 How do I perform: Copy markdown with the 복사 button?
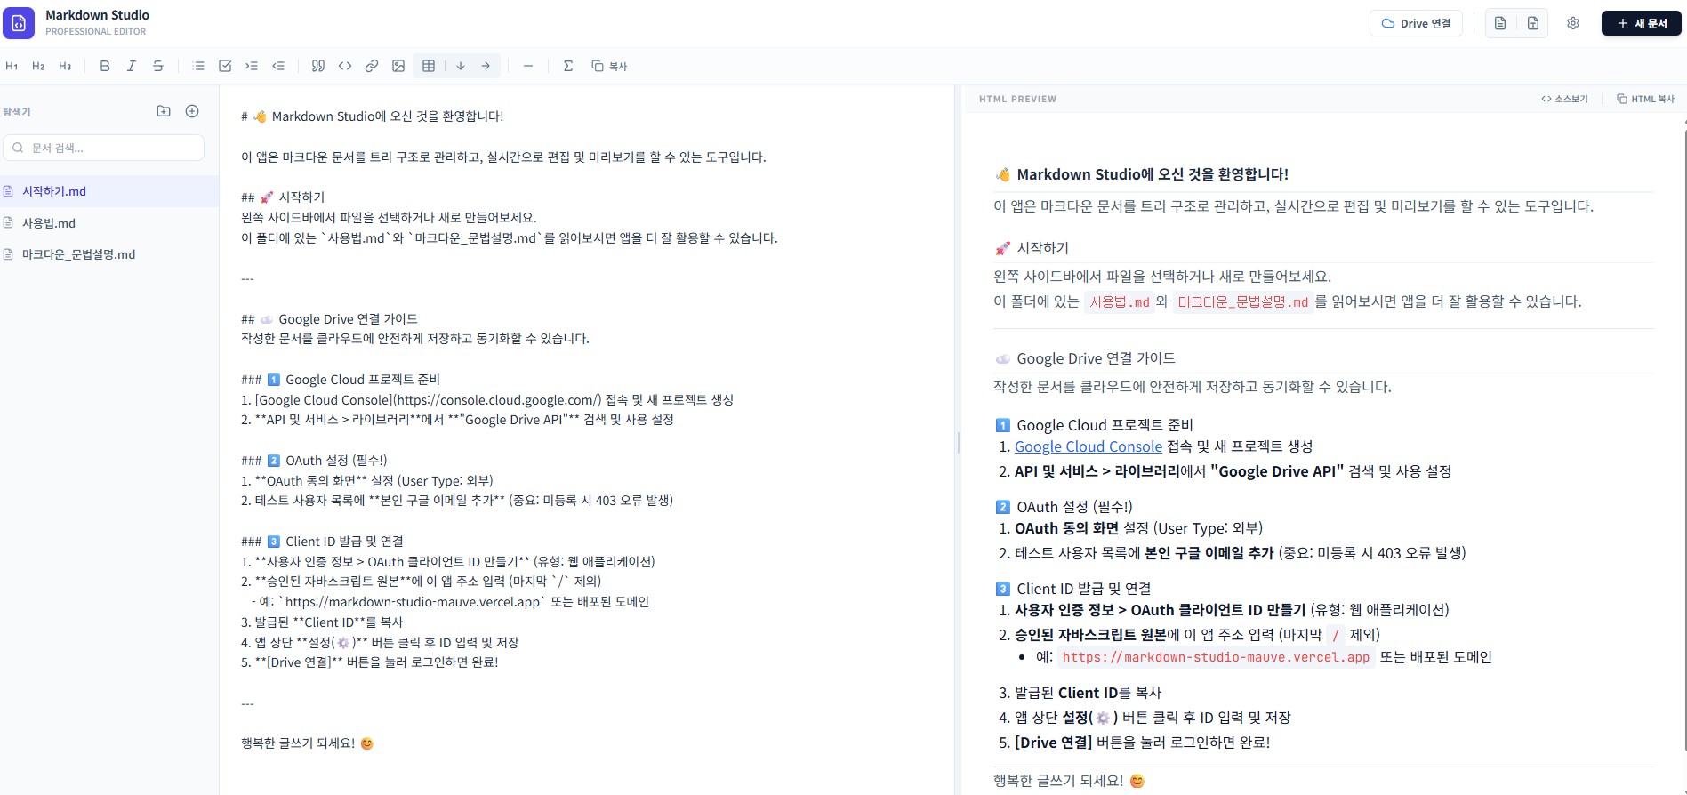[610, 66]
